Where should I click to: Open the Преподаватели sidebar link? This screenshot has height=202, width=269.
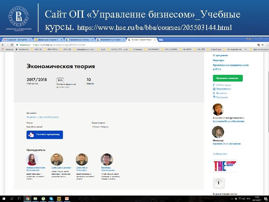(223, 89)
